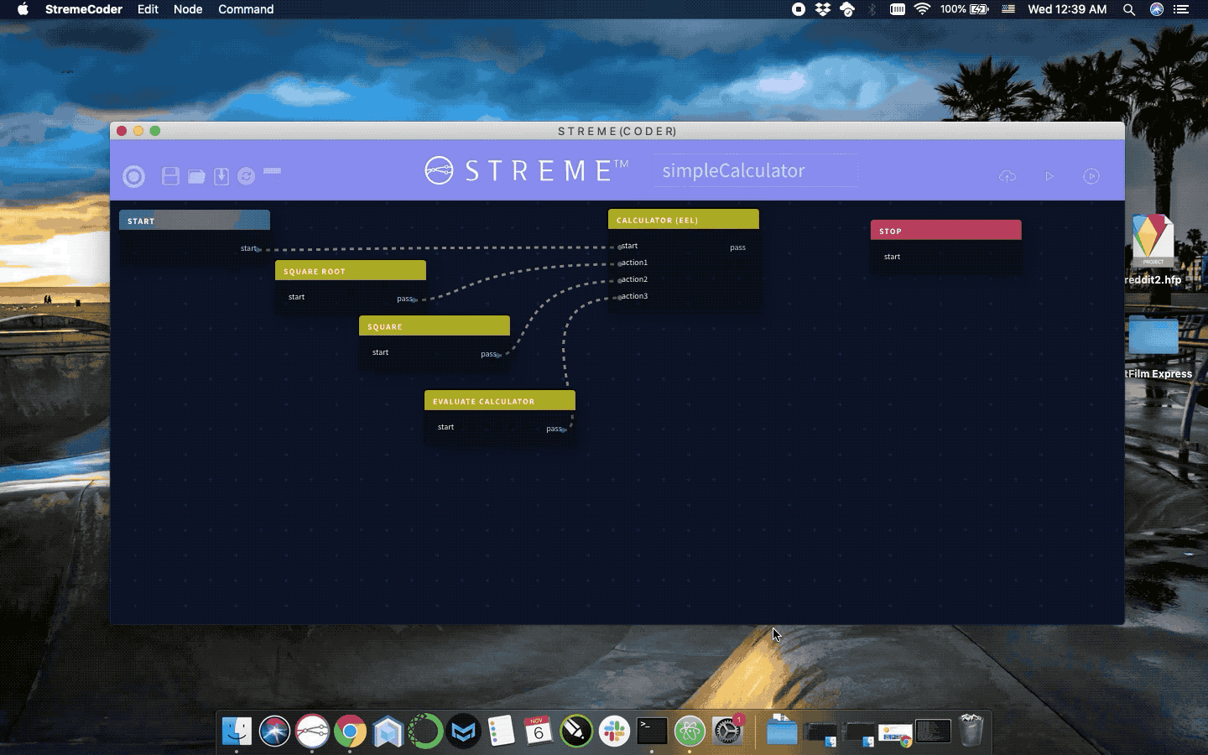Screen dimensions: 1208x755
Task: Open the green ring app in dock
Action: [425, 732]
